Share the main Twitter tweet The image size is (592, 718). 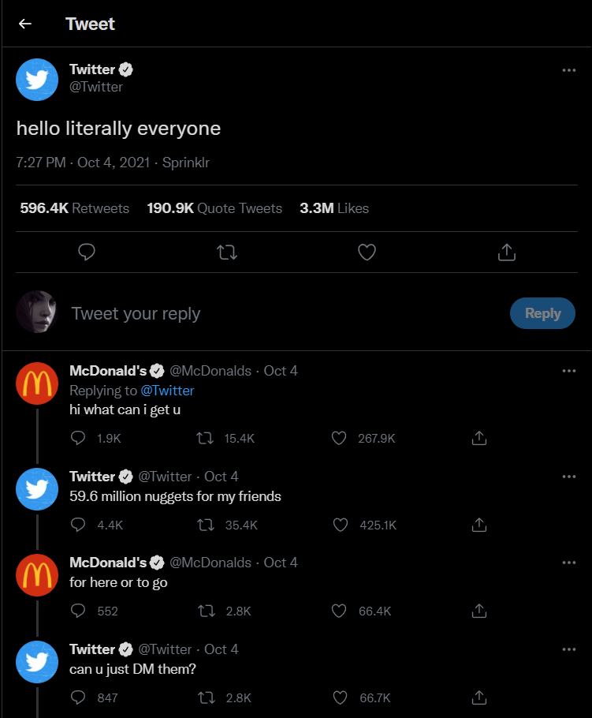click(x=507, y=252)
